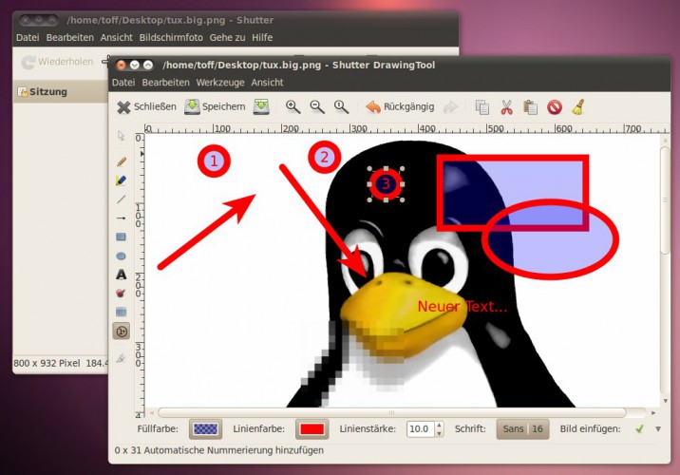Viewport: 680px width, 475px height.
Task: Select the arrow drawing tool
Action: tap(121, 218)
